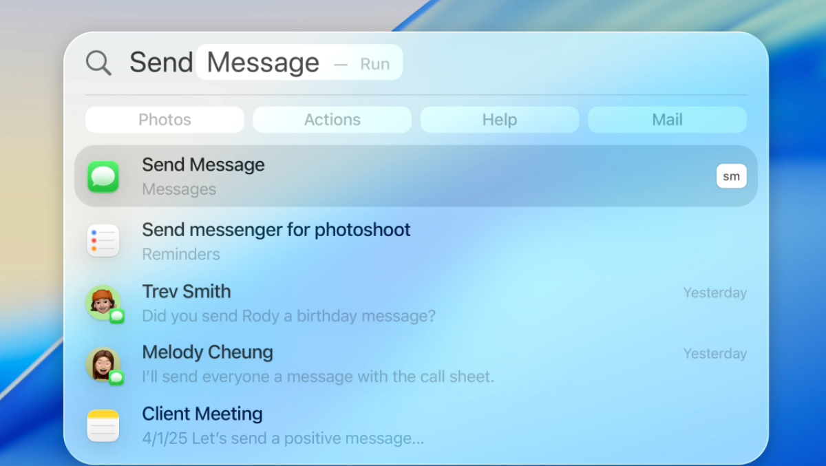
Task: Click the magnifying glass search icon
Action: point(98,63)
